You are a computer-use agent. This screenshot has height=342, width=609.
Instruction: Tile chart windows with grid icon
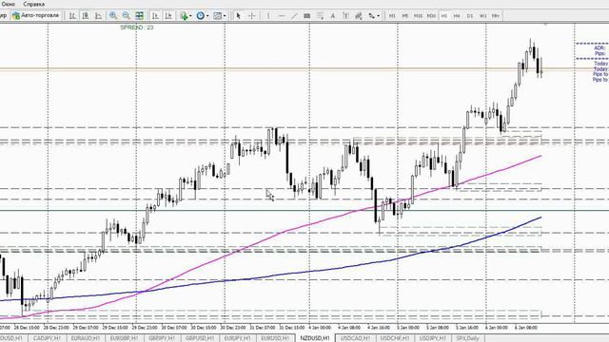tap(140, 16)
